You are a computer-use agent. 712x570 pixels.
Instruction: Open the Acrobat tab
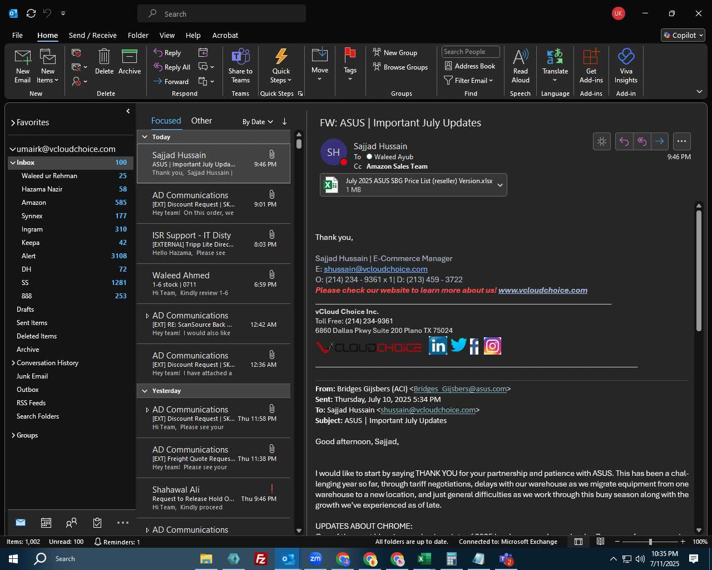[225, 35]
